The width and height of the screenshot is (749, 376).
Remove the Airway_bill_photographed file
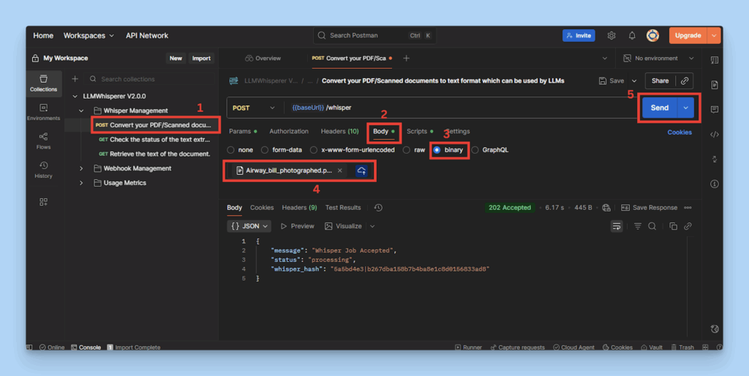pyautogui.click(x=339, y=170)
